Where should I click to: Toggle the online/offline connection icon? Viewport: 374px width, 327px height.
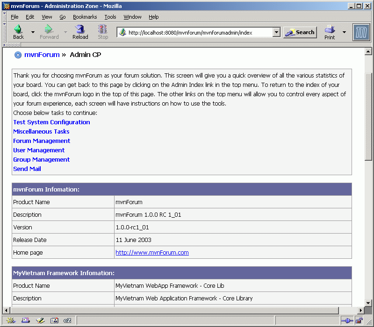tap(346, 320)
